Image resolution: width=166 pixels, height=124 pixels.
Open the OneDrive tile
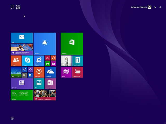[x=50, y=72]
